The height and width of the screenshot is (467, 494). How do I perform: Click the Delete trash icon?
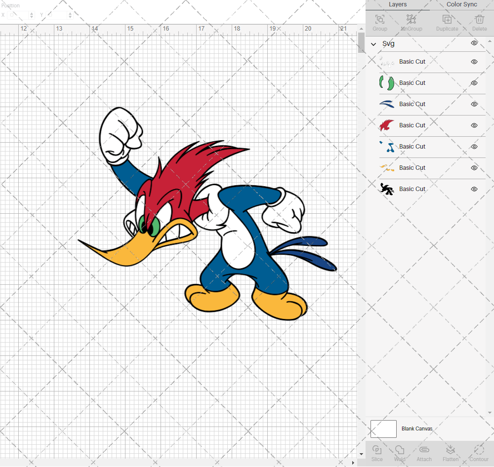click(x=479, y=20)
